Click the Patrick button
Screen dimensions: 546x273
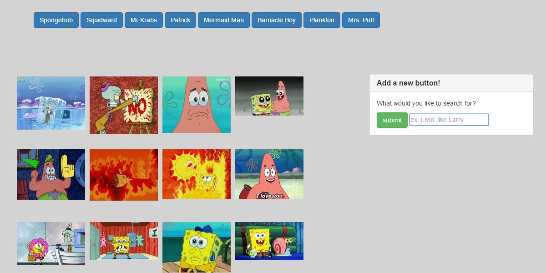pyautogui.click(x=180, y=20)
